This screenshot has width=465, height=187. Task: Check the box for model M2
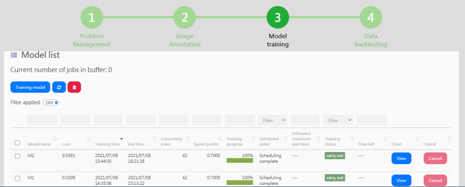coord(18,156)
